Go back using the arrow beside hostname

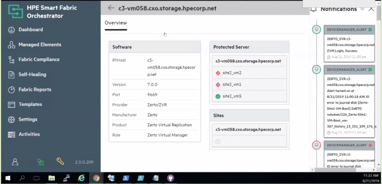coord(111,8)
